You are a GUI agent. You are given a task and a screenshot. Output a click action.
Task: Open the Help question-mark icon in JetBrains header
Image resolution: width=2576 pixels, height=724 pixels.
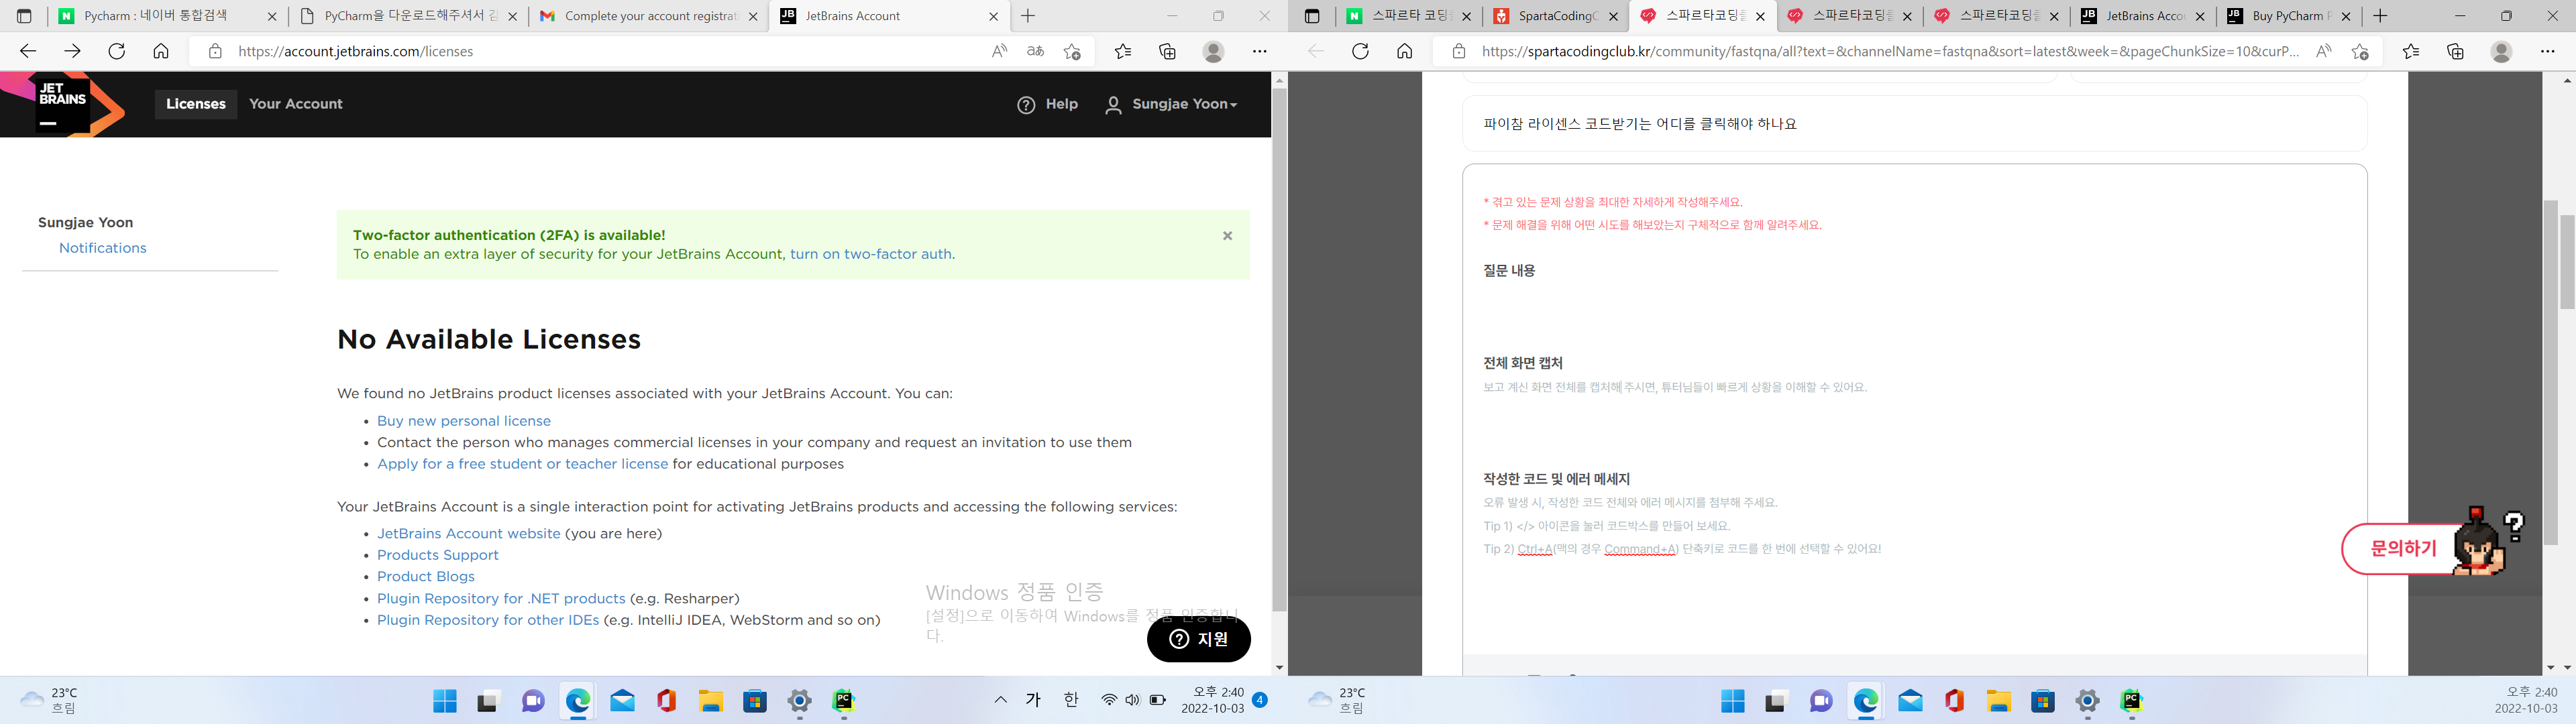(x=1026, y=105)
